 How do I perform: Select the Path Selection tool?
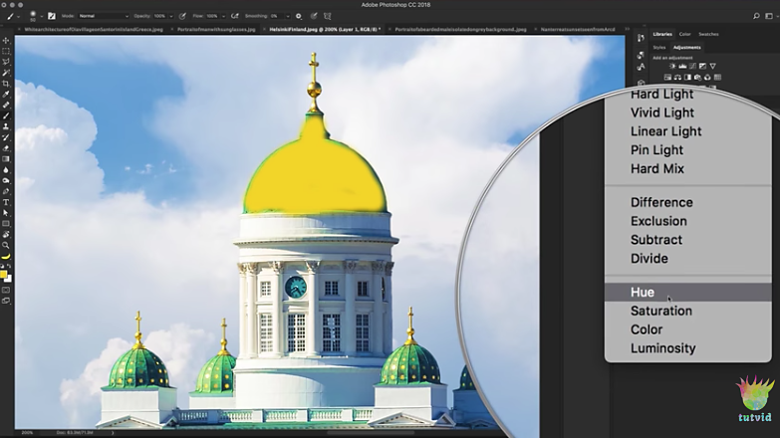pos(5,213)
